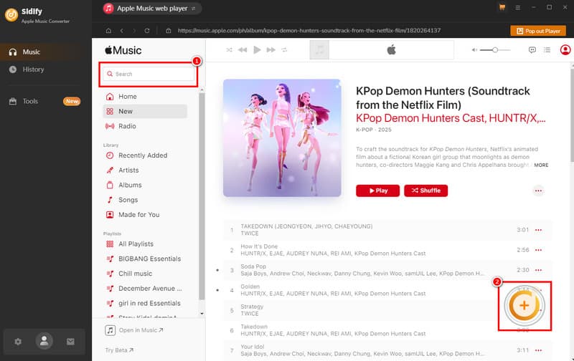
Task: Navigate forward in web player
Action: 134,31
